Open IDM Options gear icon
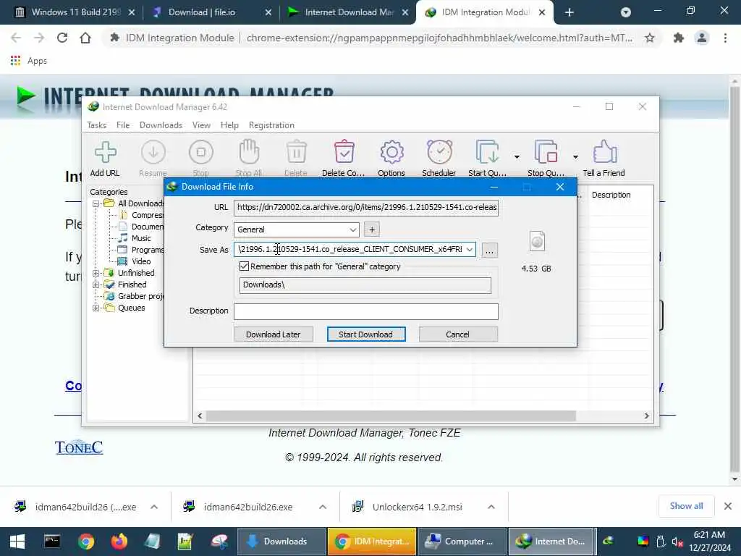The width and height of the screenshot is (741, 556). [x=391, y=152]
